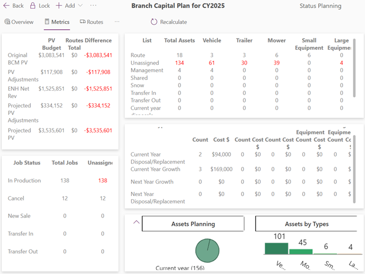This screenshot has width=365, height=274.
Task: Click the Unassigned vehicle value 61
Action: point(212,63)
